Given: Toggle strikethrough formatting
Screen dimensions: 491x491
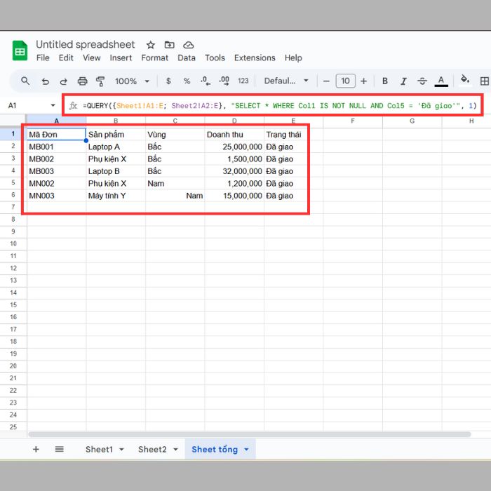Looking at the screenshot, I should pyautogui.click(x=422, y=81).
